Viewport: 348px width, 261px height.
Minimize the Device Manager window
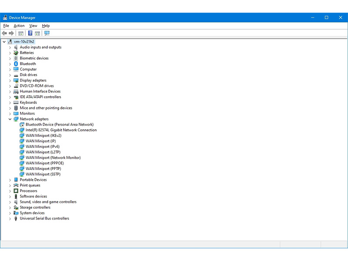pos(313,17)
